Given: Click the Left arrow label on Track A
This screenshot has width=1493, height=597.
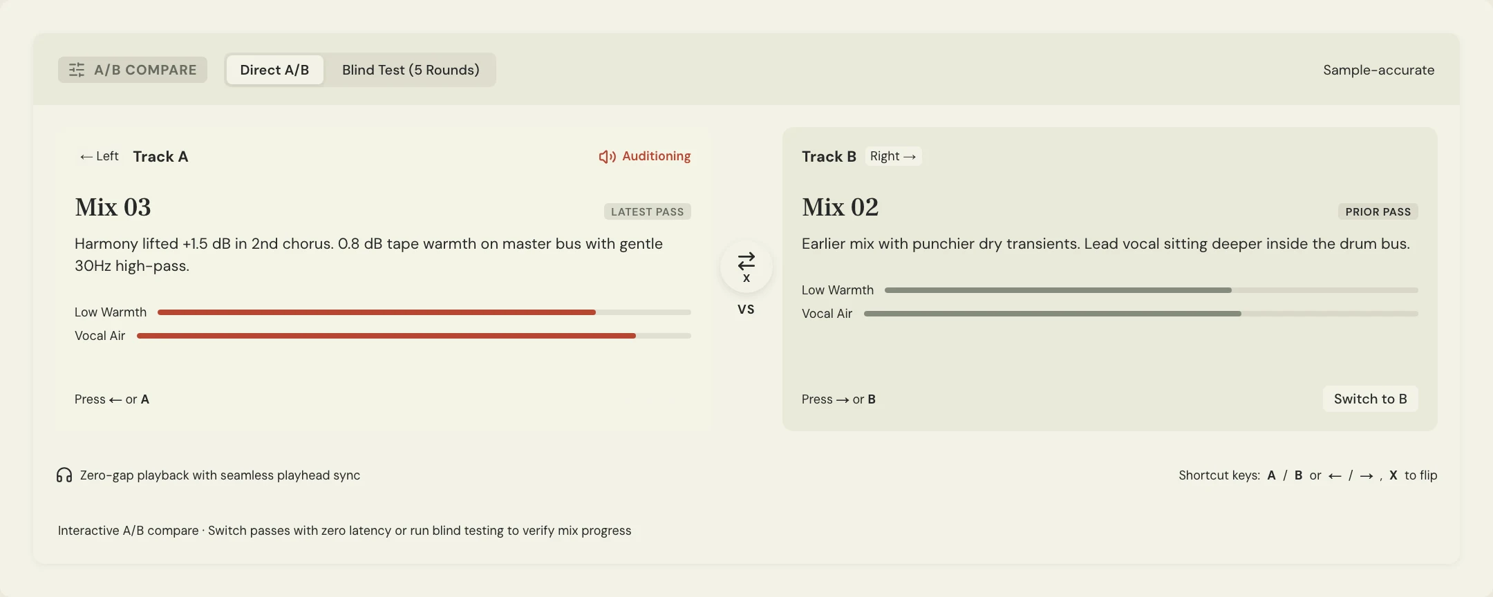Looking at the screenshot, I should [100, 156].
